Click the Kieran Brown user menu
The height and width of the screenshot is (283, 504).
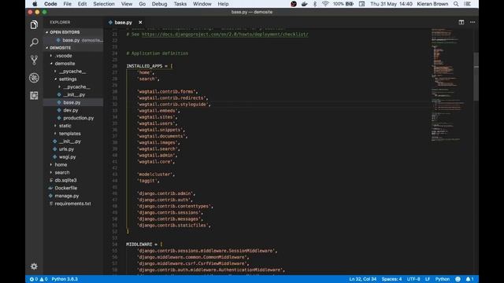point(432,4)
